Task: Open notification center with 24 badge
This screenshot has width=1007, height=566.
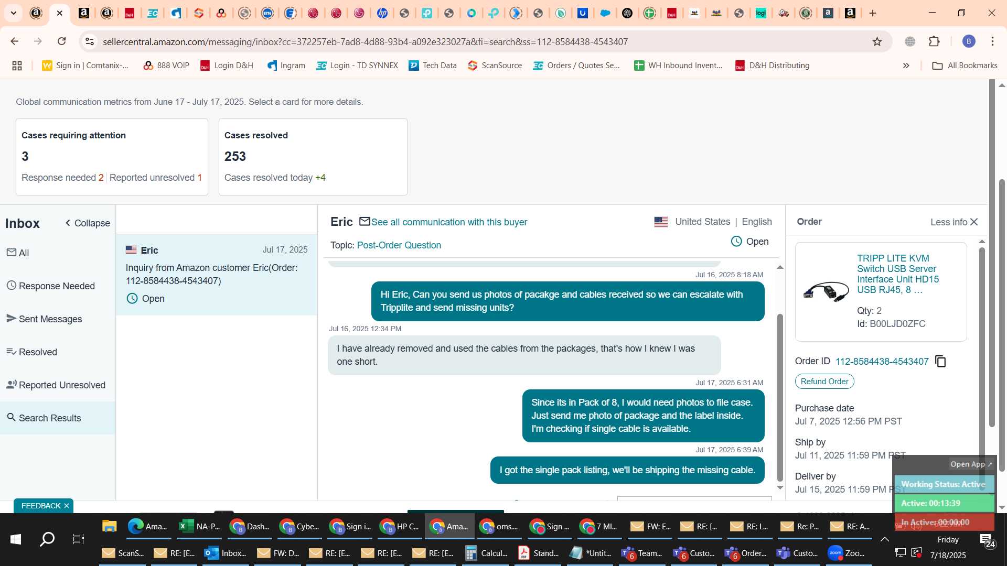Action: click(x=987, y=540)
